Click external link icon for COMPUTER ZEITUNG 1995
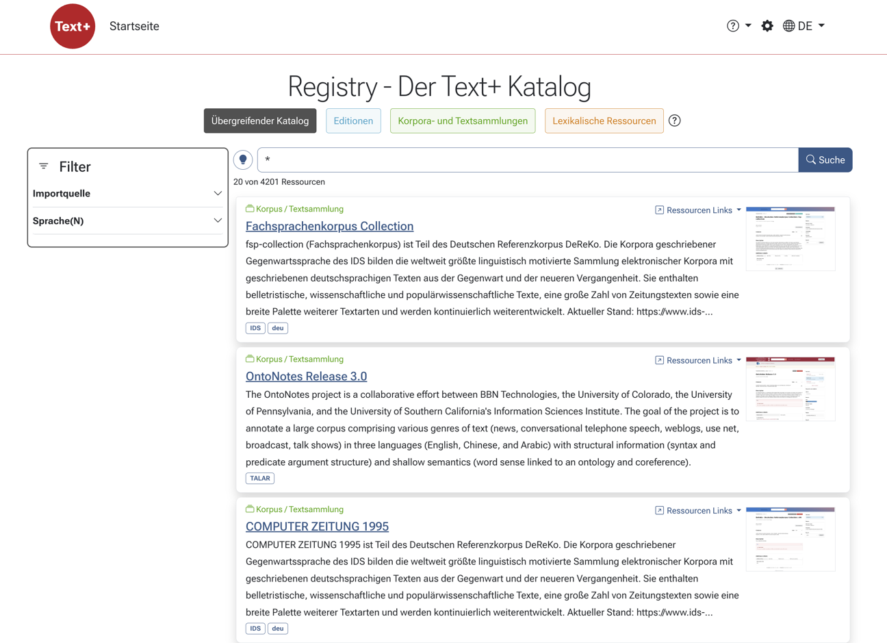The height and width of the screenshot is (643, 887). pyautogui.click(x=659, y=511)
